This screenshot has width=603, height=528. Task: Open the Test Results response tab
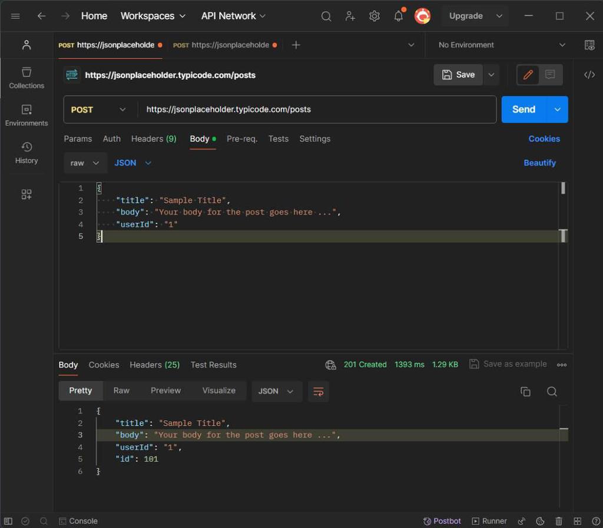tap(213, 365)
